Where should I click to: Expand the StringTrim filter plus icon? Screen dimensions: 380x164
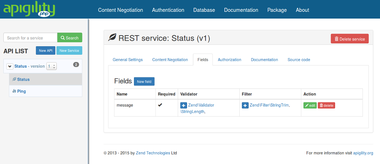point(245,106)
